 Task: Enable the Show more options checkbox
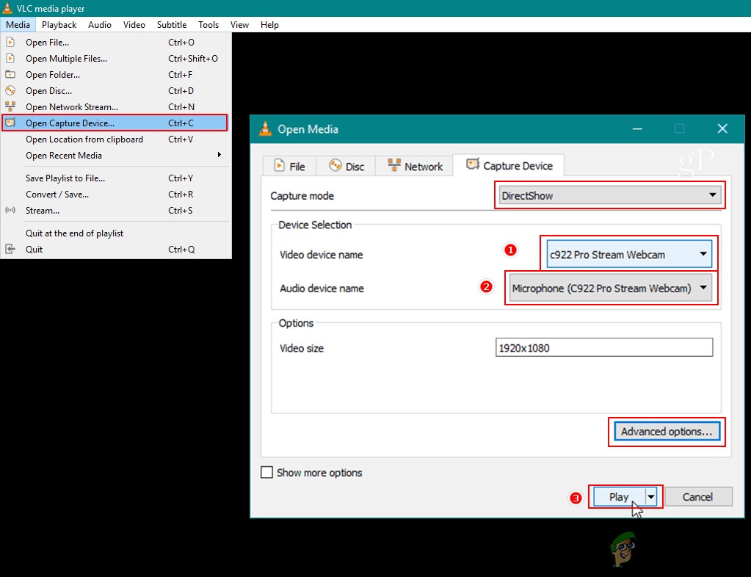(266, 472)
